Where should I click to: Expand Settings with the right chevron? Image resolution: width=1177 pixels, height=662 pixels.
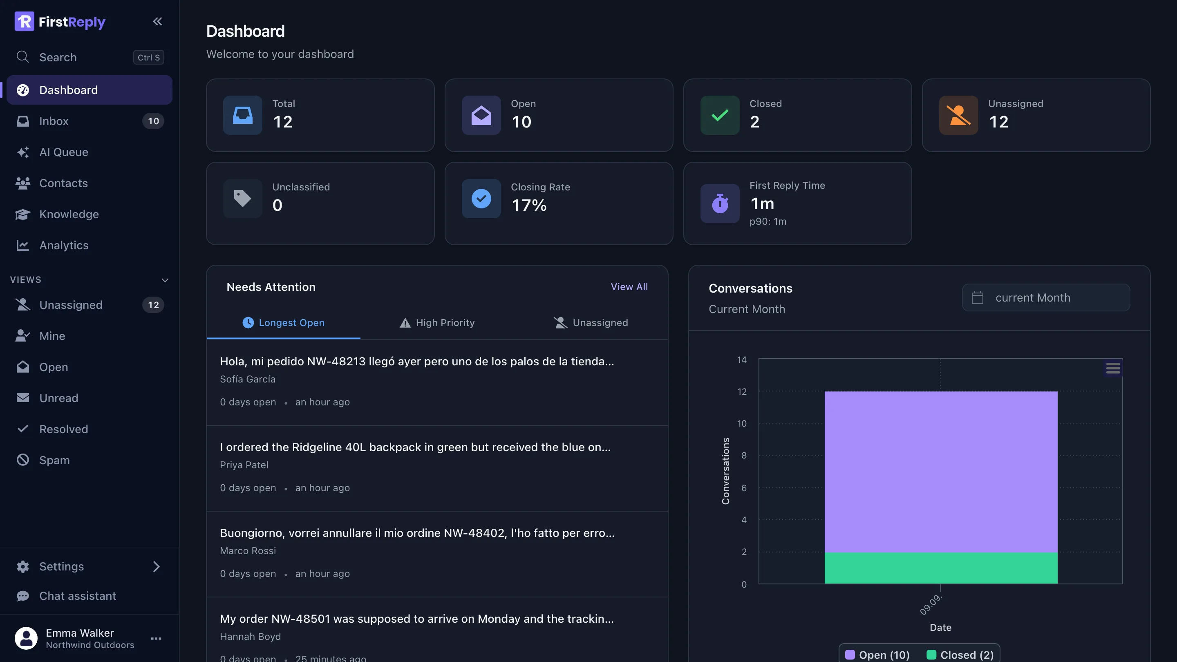[x=156, y=566]
